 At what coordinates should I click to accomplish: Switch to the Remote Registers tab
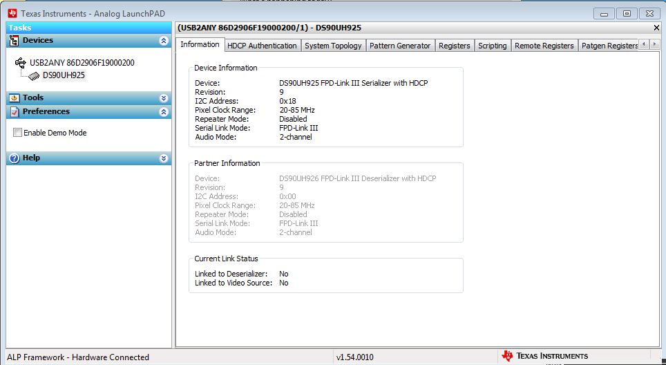click(544, 46)
